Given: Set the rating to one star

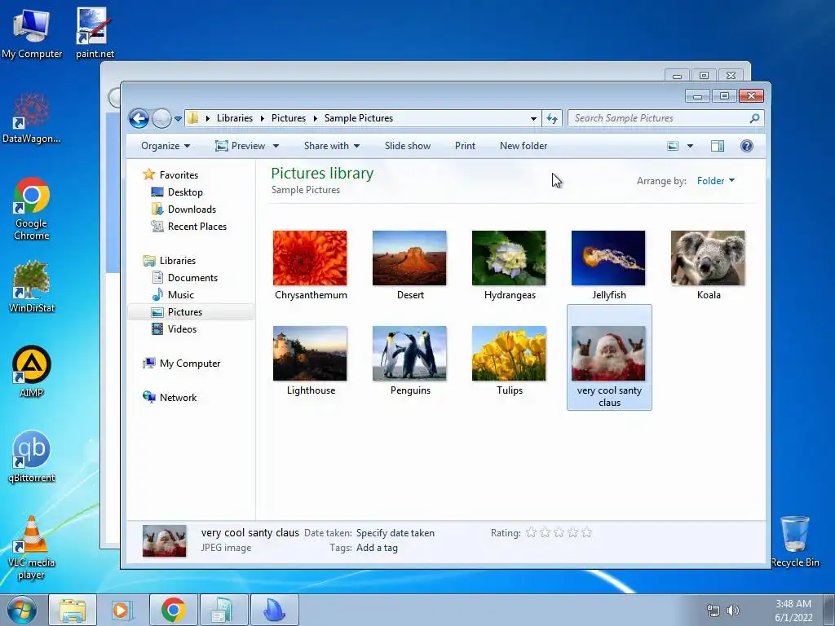Looking at the screenshot, I should (531, 532).
